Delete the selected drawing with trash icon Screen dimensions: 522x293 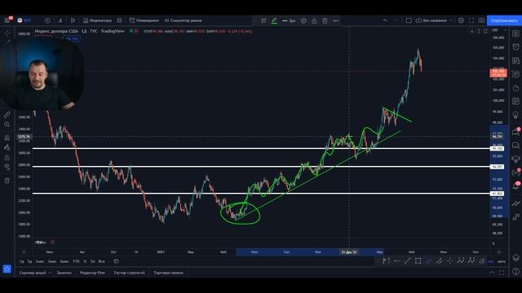click(x=325, y=20)
